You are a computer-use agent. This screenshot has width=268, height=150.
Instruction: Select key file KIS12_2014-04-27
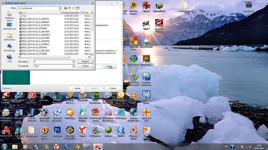34,38
